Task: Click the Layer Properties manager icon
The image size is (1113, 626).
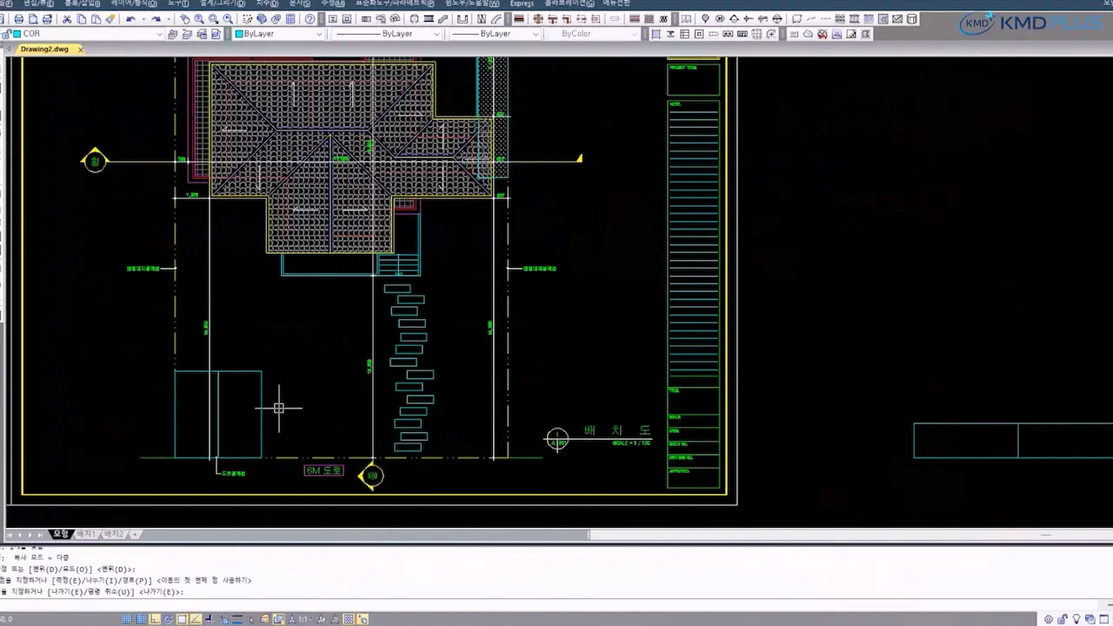Action: (172, 34)
